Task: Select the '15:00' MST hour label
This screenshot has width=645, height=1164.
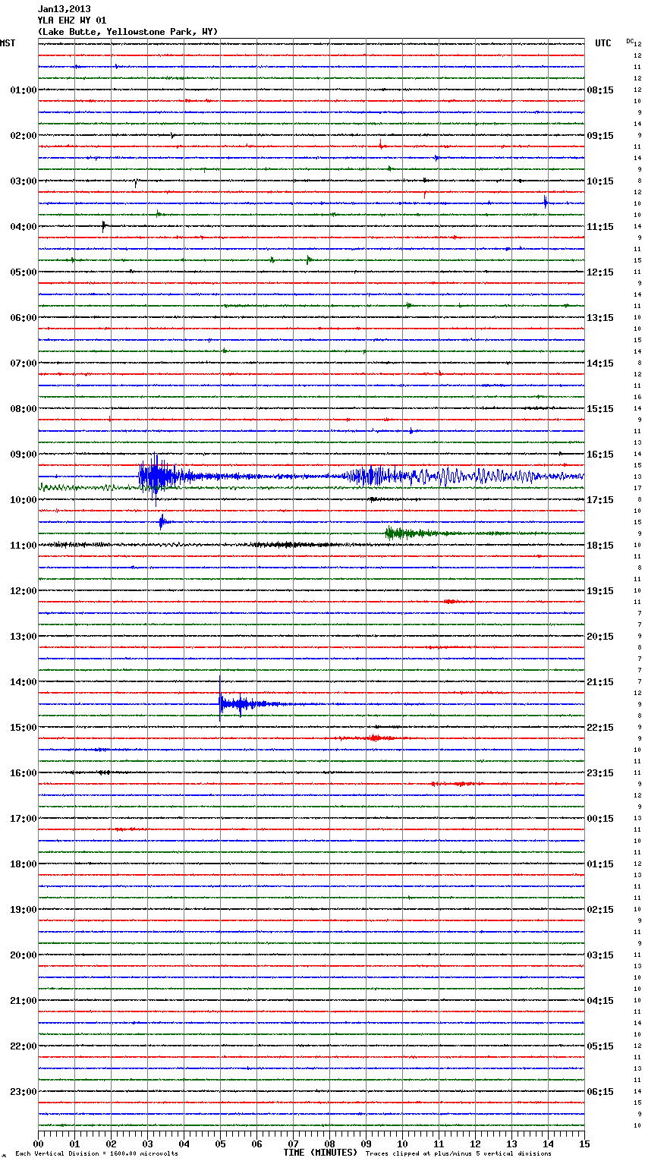Action: point(24,728)
